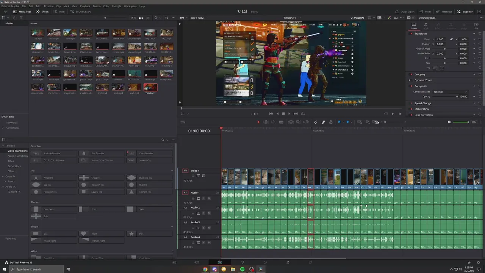
Task: Select the arrow Selection Mode tool
Action: click(x=259, y=122)
